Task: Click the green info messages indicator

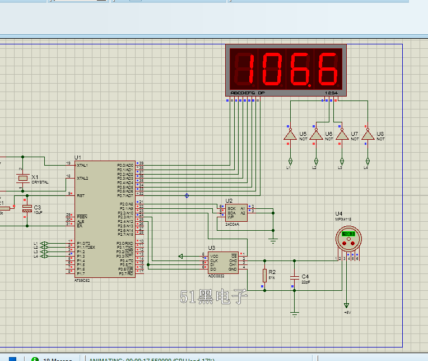Action: point(35,359)
